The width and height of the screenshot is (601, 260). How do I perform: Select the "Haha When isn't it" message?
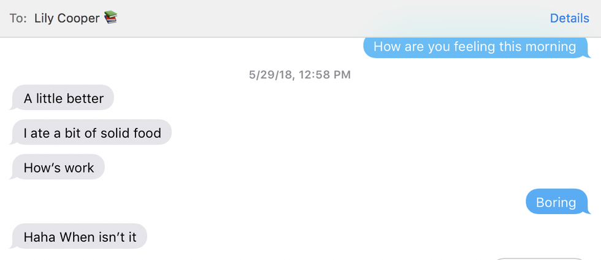pyautogui.click(x=80, y=237)
